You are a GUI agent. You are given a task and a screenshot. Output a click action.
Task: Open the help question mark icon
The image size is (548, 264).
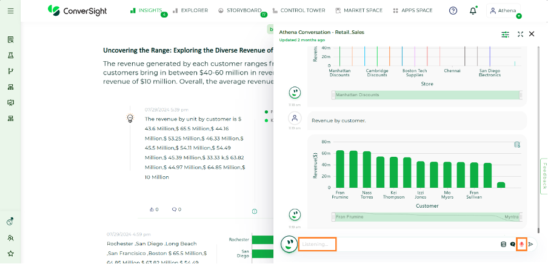453,11
